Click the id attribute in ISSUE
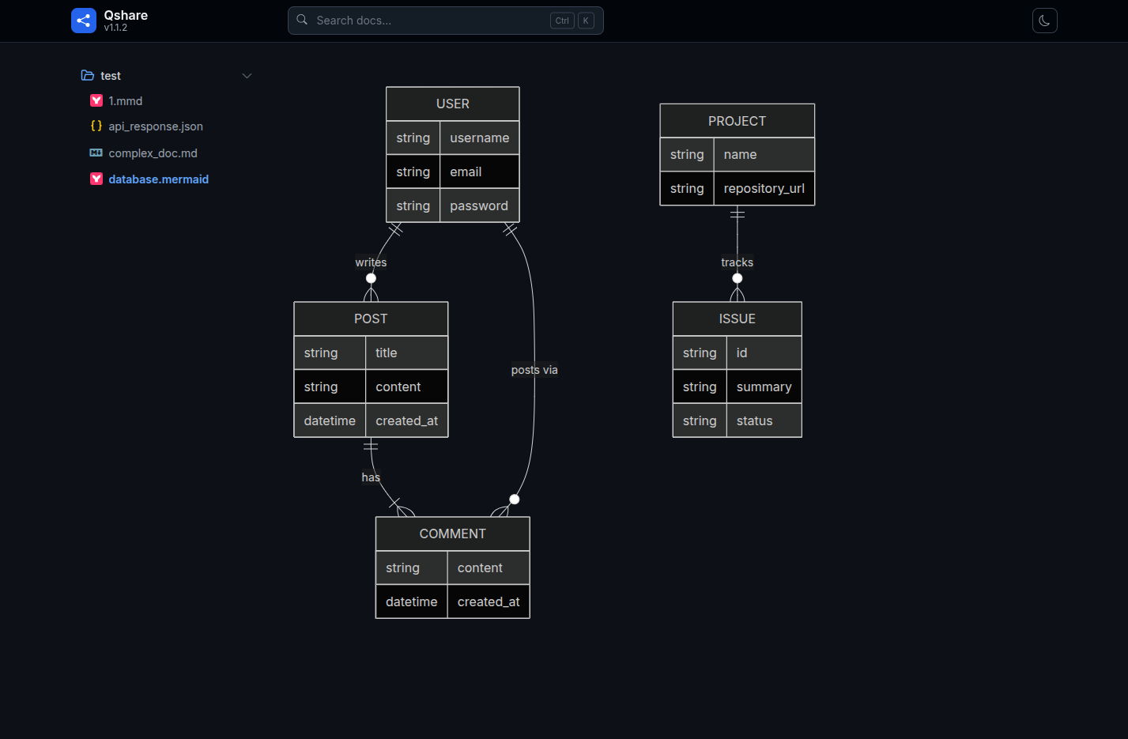 (764, 353)
